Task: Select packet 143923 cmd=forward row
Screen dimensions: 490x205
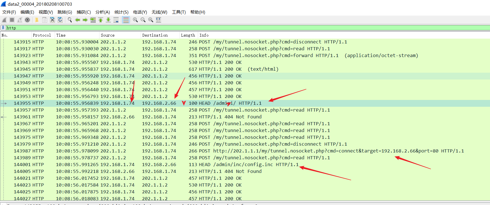Action: tap(245, 56)
